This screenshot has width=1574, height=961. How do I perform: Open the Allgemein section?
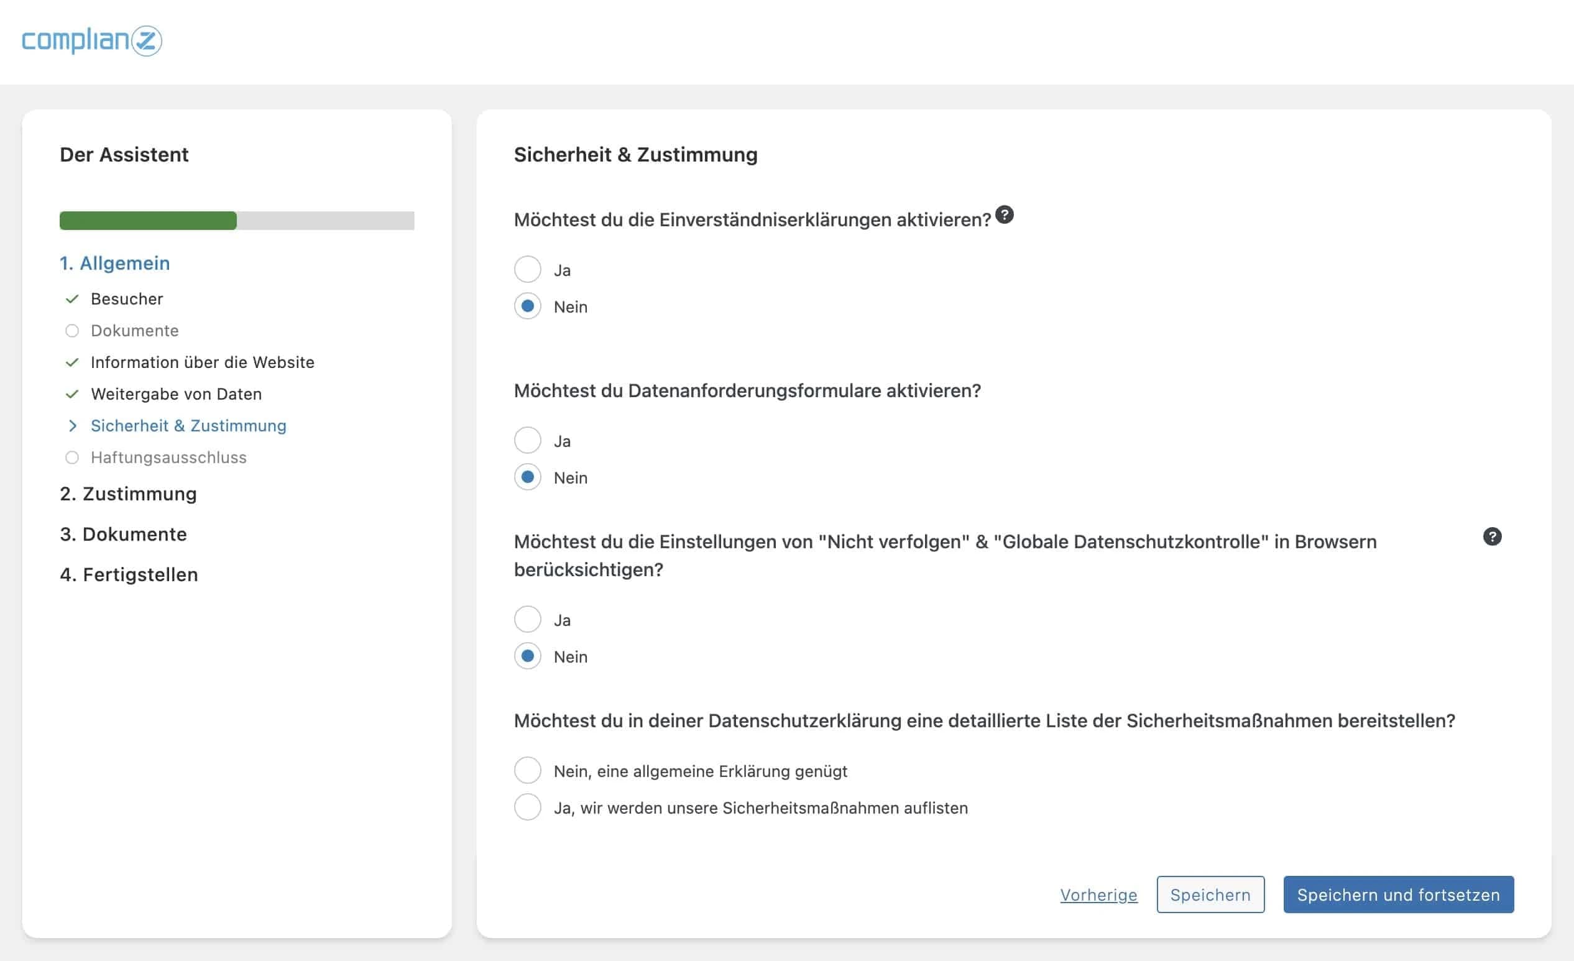click(x=115, y=262)
